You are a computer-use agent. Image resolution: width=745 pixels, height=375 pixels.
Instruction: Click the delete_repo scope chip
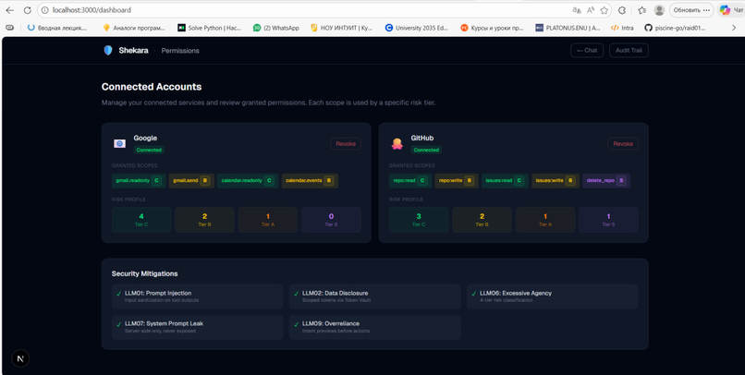(x=606, y=180)
